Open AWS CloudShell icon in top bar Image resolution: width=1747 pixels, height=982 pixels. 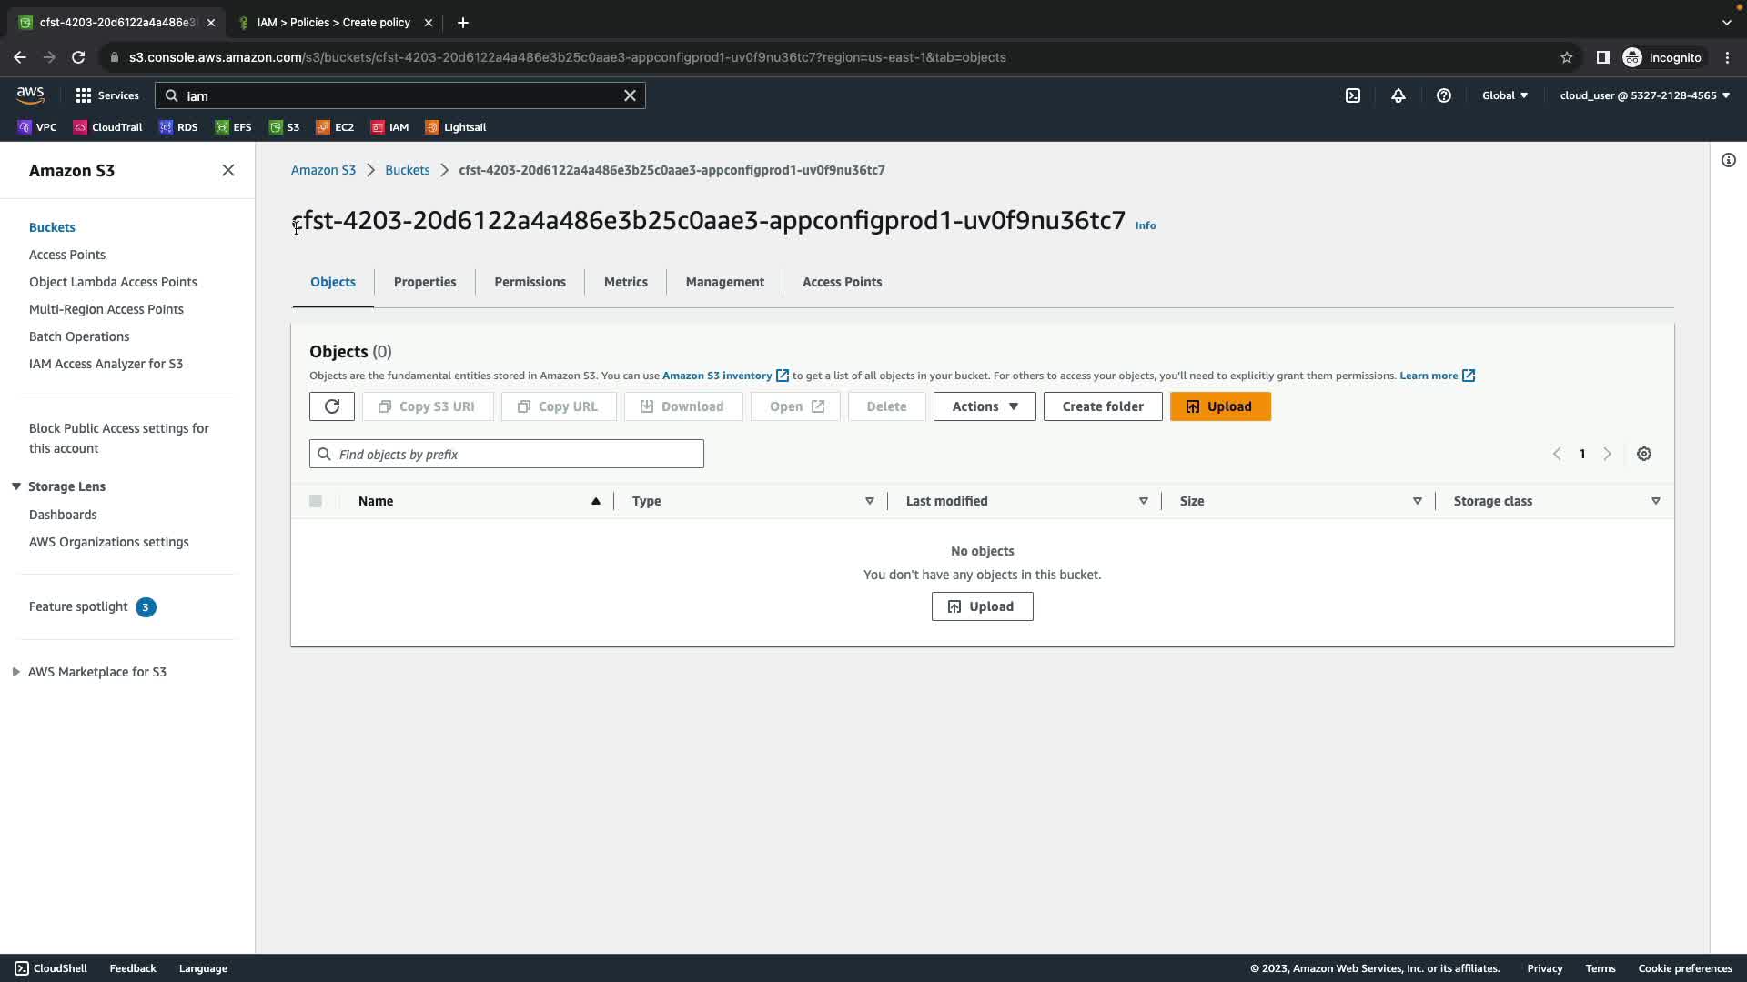(1353, 95)
